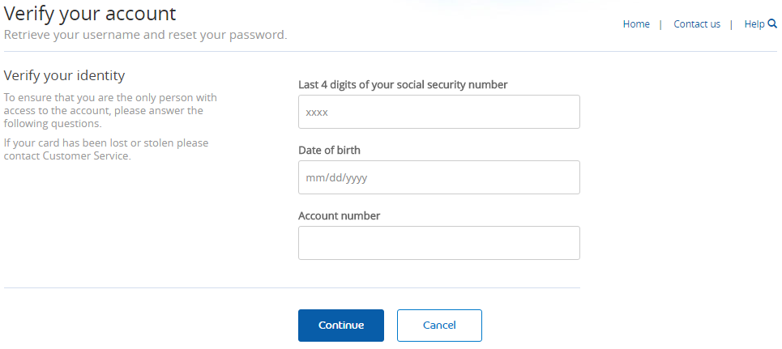This screenshot has height=349, width=782.
Task: Click the divider between Home and Contact us
Action: point(660,24)
